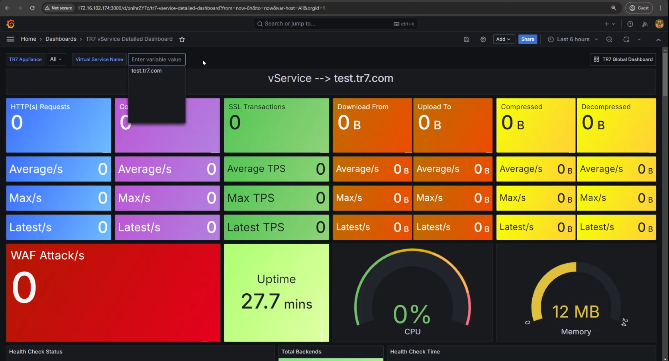Click the Decompressed panel title
Screen dimensions: 669x361
[606, 107]
